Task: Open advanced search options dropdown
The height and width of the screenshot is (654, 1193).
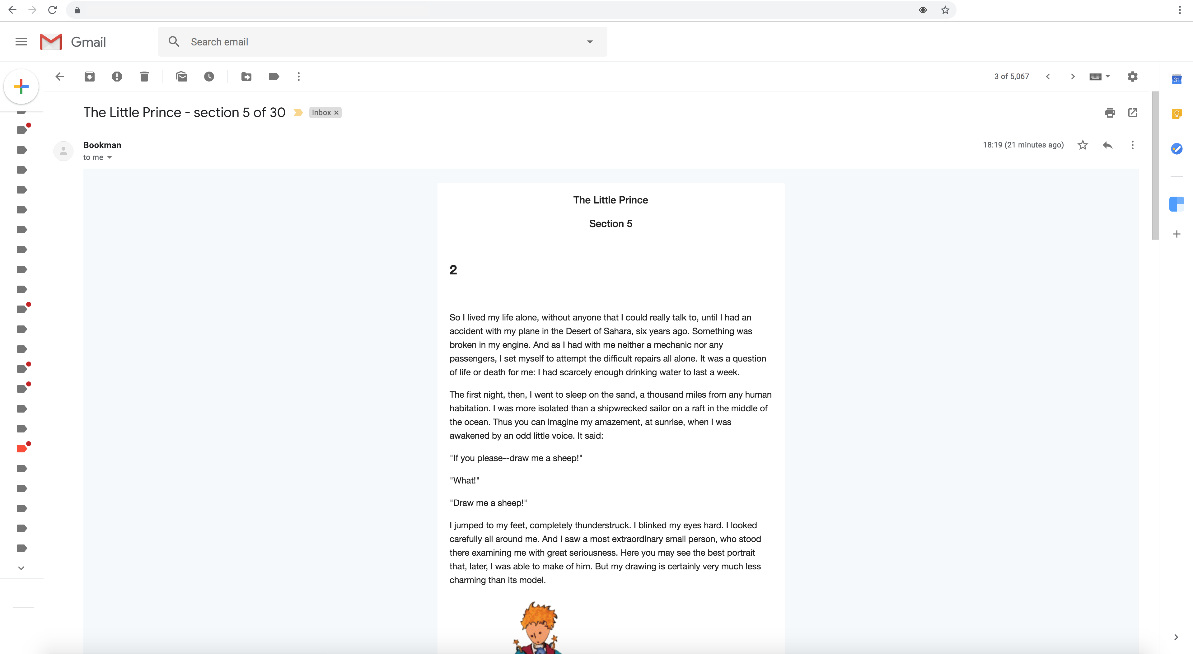Action: 590,41
